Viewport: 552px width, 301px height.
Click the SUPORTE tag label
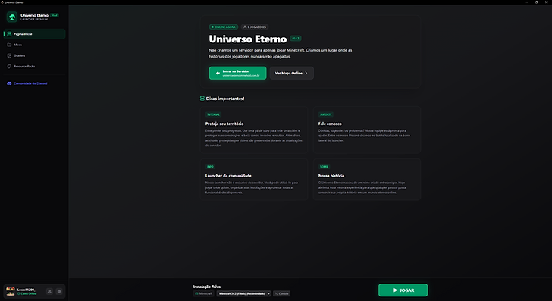(x=325, y=114)
